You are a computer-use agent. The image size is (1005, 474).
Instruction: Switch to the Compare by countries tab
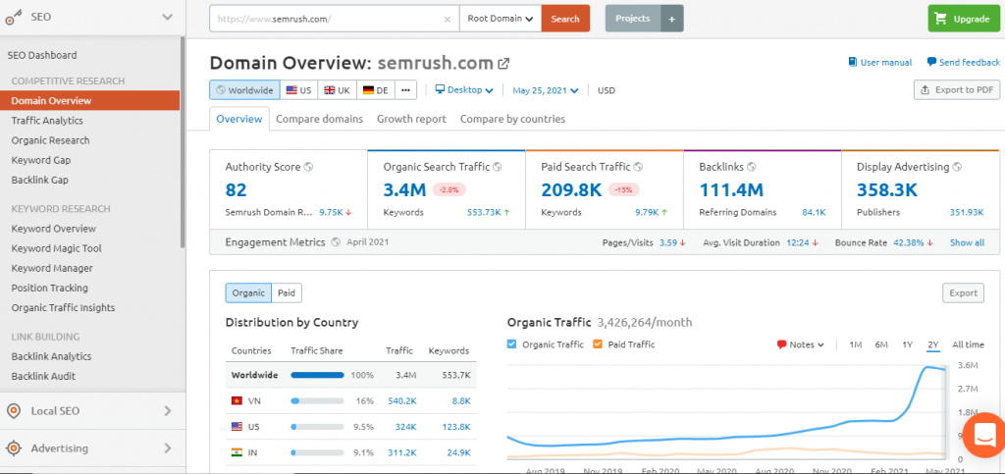(x=512, y=119)
